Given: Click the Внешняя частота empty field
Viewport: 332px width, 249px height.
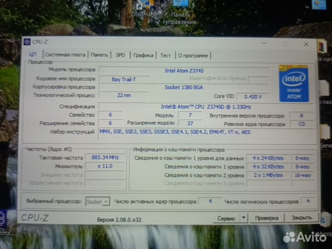Looking at the screenshot, I should (x=105, y=175).
